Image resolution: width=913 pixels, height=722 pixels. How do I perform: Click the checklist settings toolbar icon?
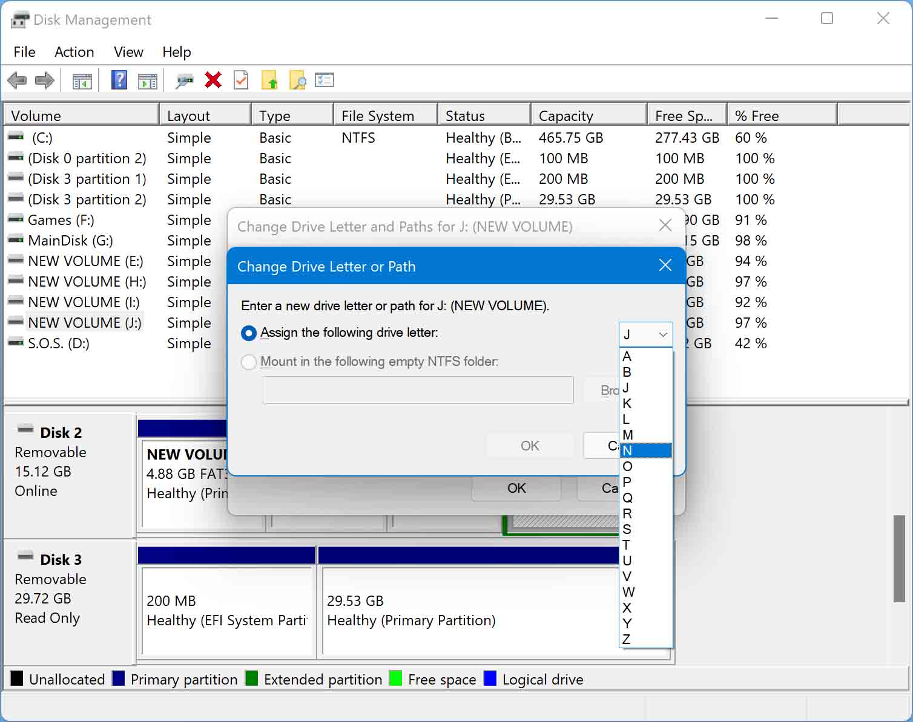point(325,80)
